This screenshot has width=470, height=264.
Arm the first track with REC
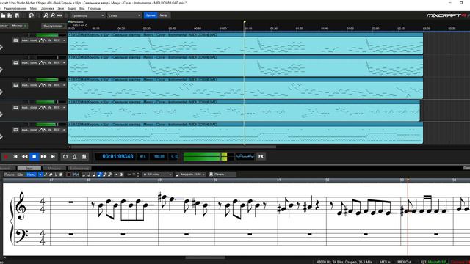click(57, 40)
